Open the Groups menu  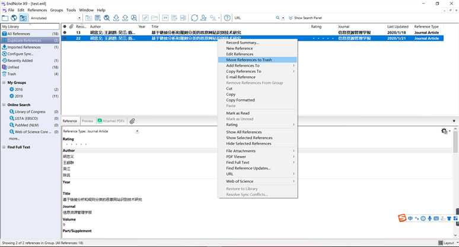(x=56, y=10)
